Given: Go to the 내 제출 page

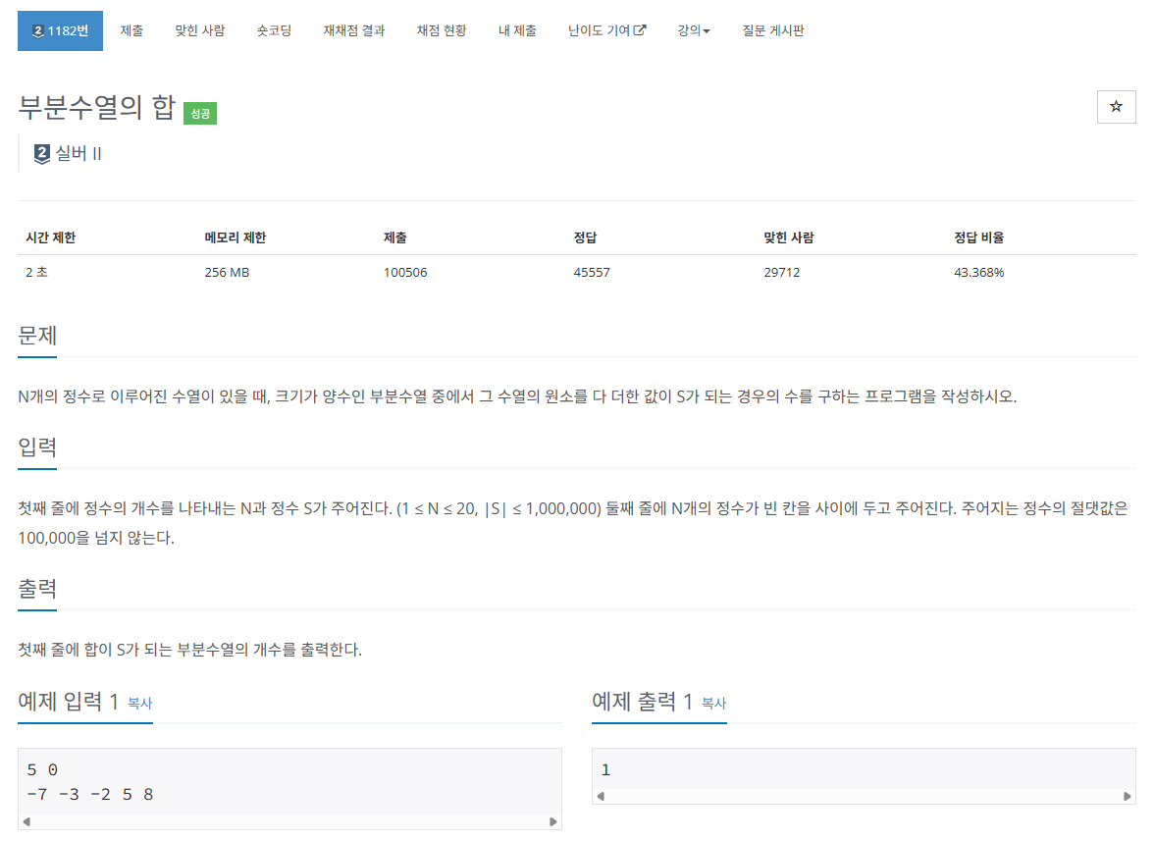Looking at the screenshot, I should [x=517, y=30].
